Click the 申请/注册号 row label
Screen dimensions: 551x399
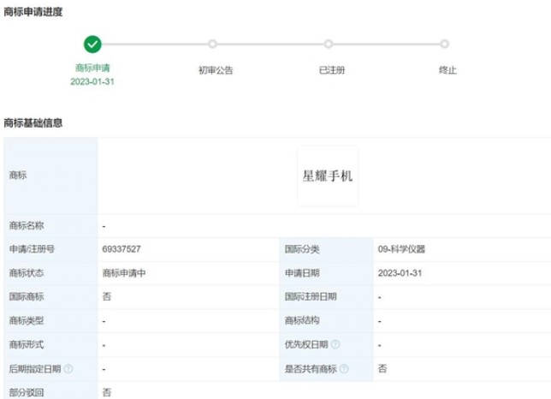32,249
